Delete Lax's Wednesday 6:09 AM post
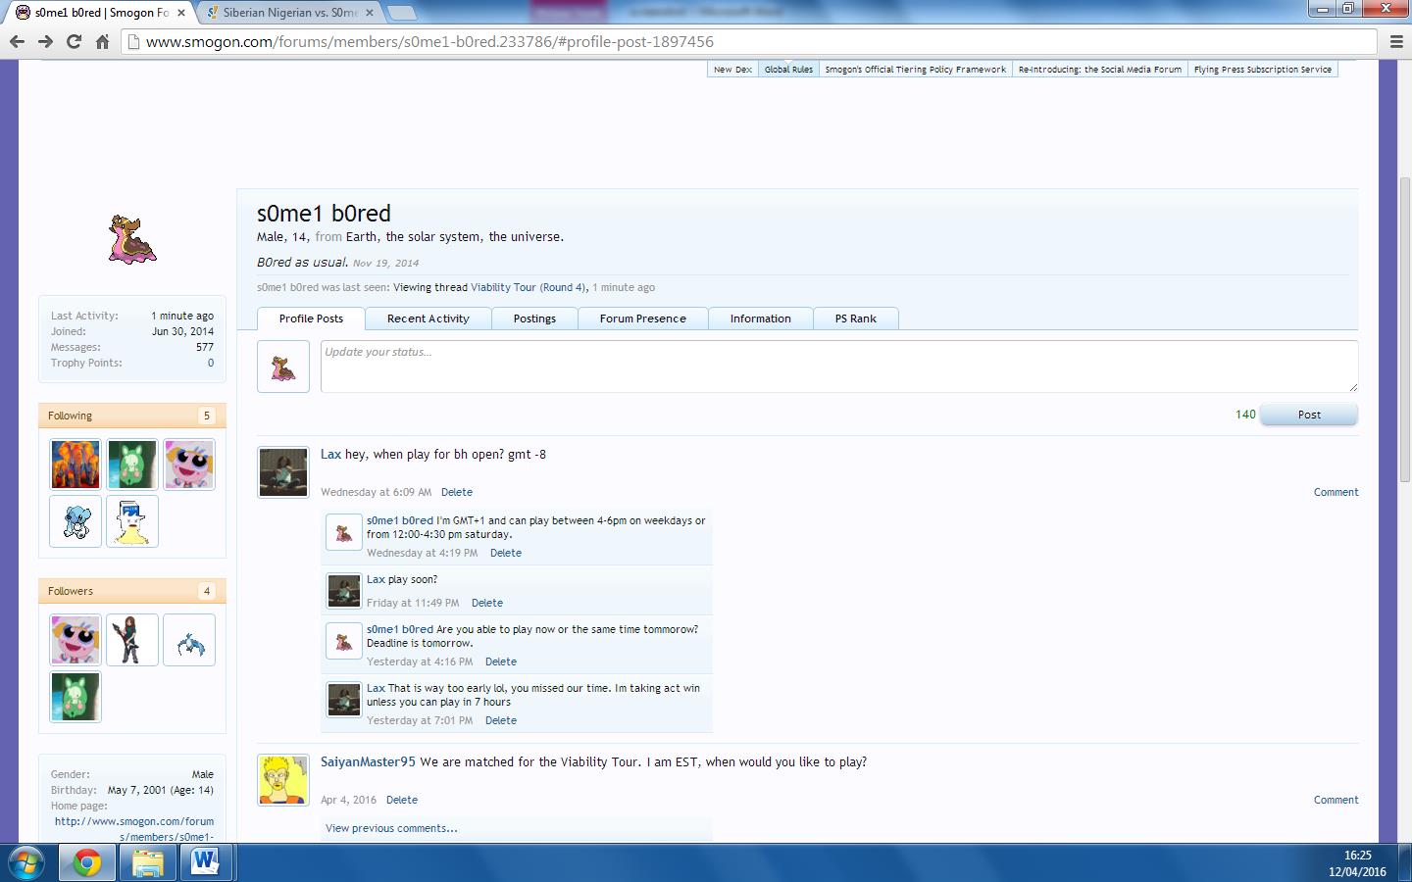Viewport: 1412px width, 882px height. pyautogui.click(x=457, y=492)
